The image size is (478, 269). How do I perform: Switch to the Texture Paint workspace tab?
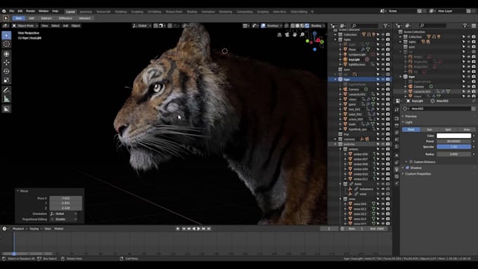click(x=174, y=12)
